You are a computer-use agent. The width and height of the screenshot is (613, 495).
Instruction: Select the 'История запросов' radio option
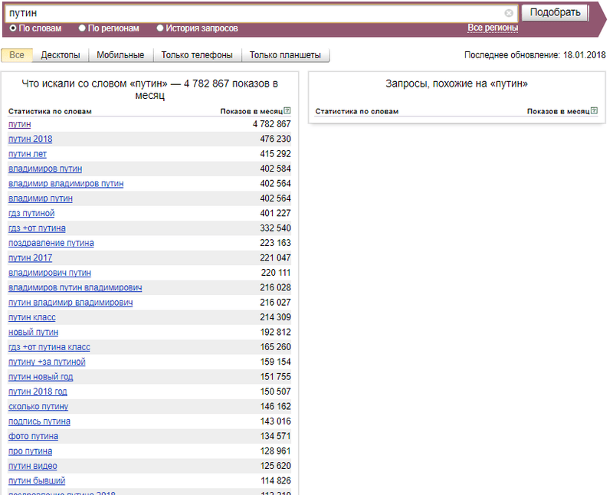click(x=160, y=28)
